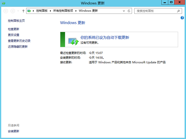Click the last check time 今天 15:07
This screenshot has width=186, height=139.
tap(96, 53)
